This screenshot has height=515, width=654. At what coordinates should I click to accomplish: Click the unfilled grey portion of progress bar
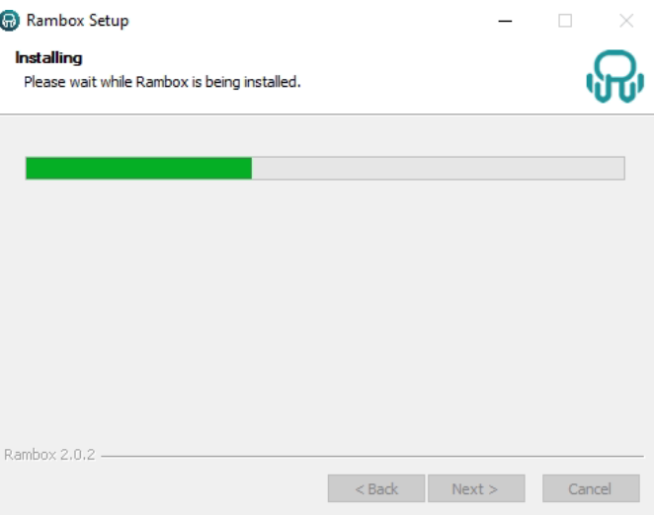[x=438, y=169]
